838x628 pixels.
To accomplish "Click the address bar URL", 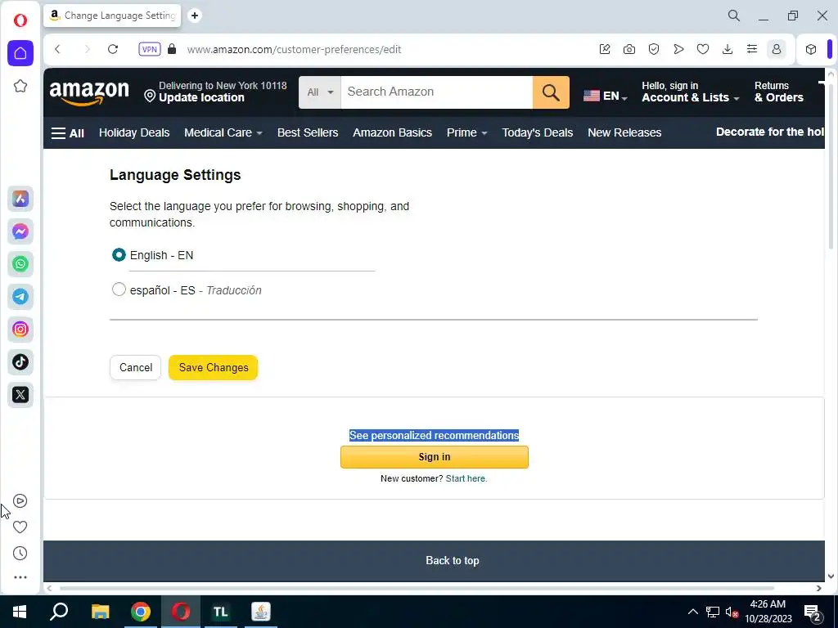I will click(294, 49).
